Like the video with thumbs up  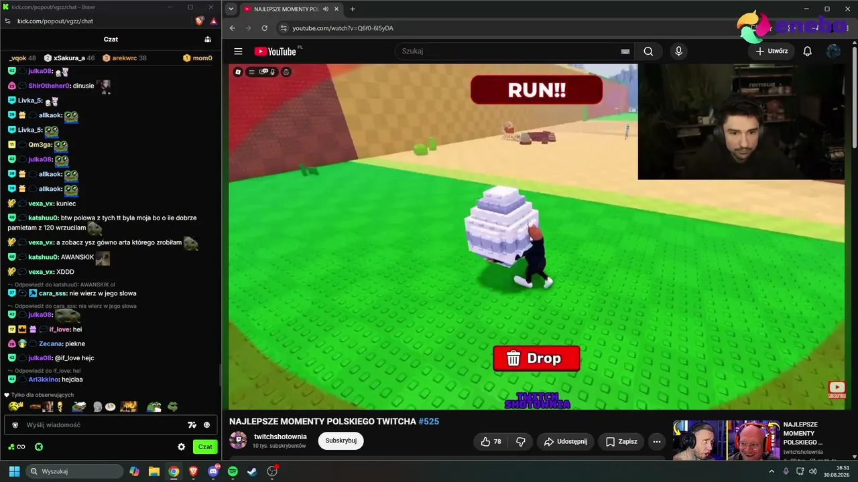point(492,442)
